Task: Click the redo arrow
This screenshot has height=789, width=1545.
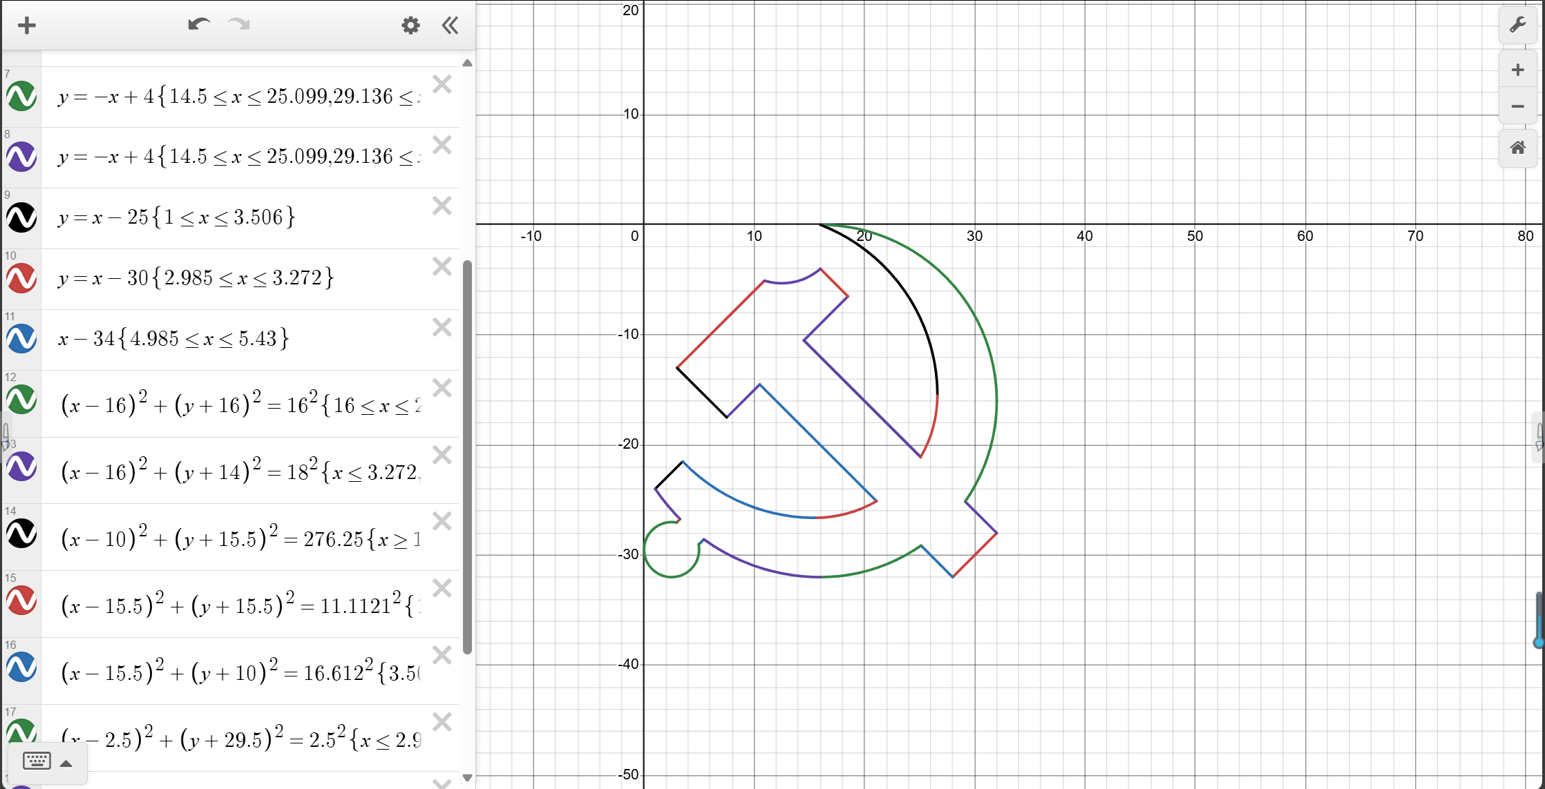Action: click(239, 25)
